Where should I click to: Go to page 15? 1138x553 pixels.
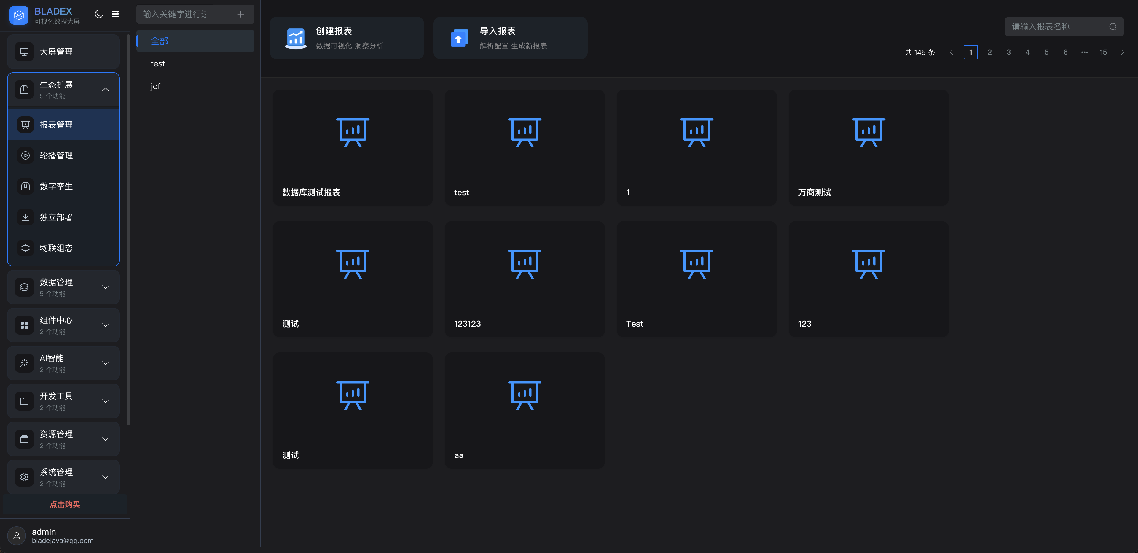[1104, 52]
